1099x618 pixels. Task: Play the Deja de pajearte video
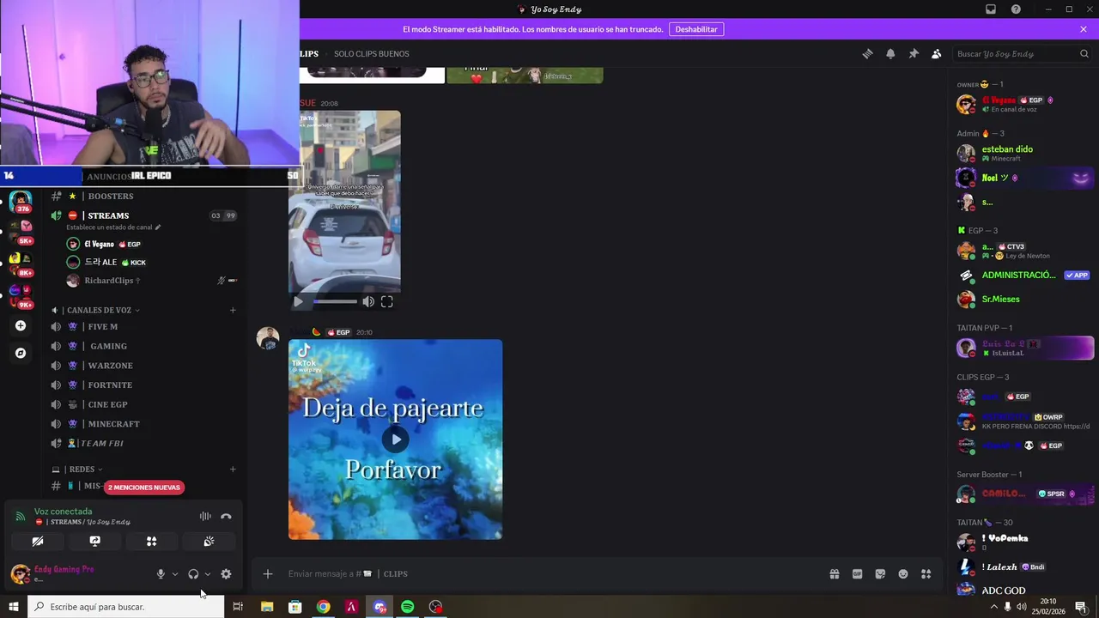coord(395,439)
